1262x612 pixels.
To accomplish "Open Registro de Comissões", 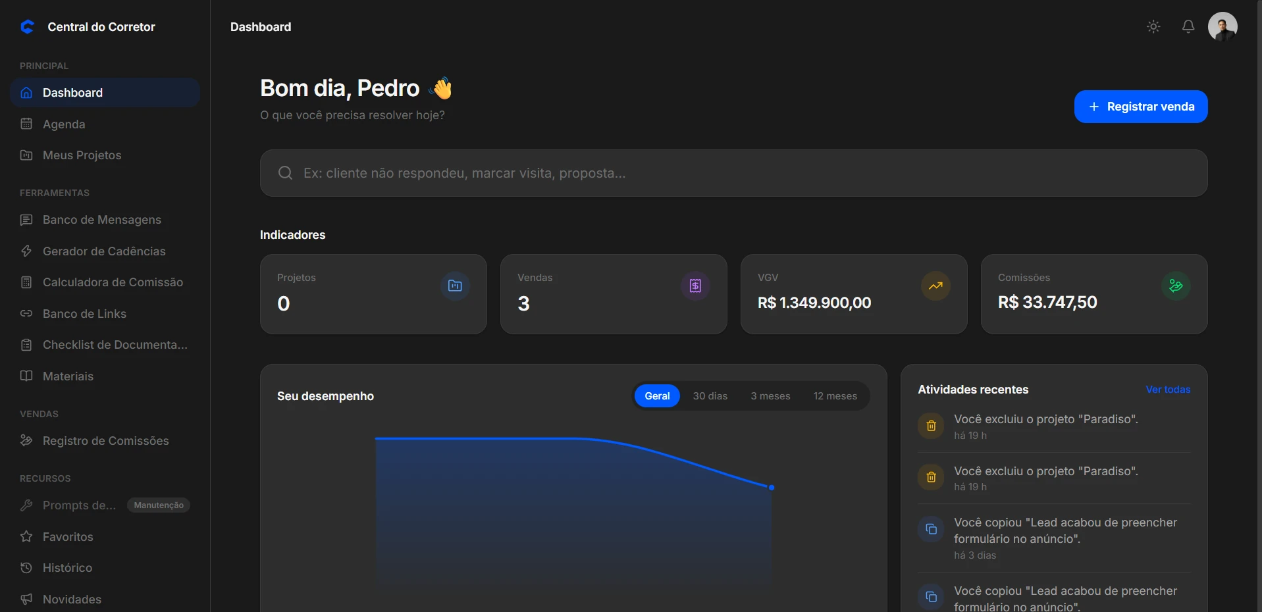I will pyautogui.click(x=105, y=441).
